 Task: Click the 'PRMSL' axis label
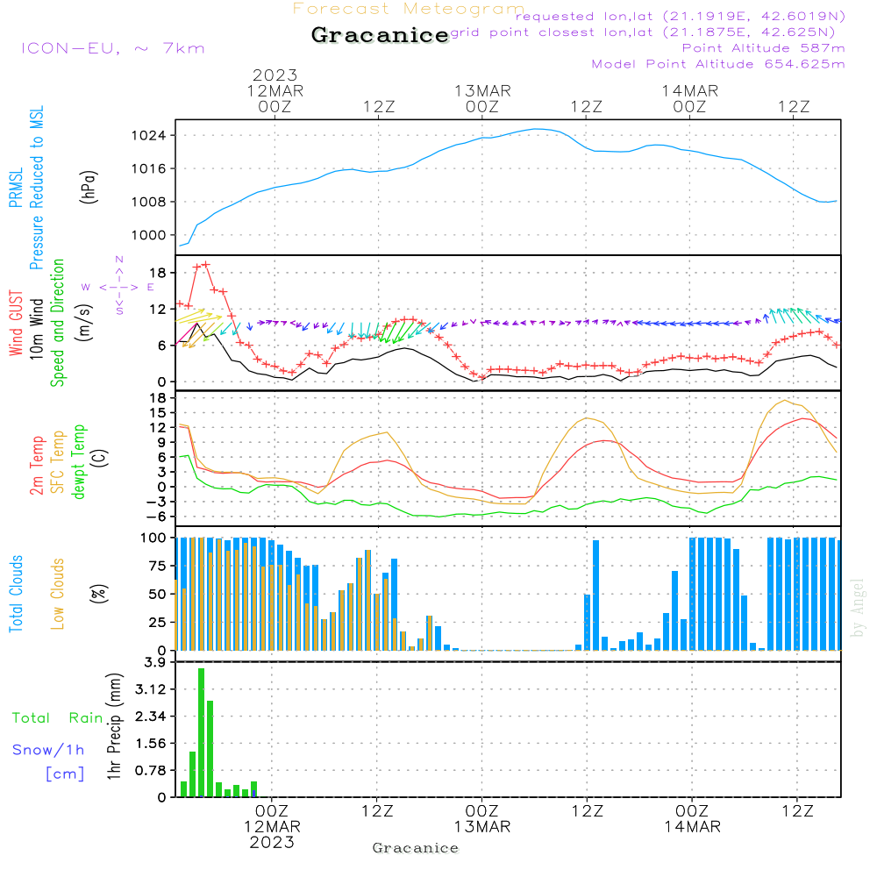(x=16, y=188)
